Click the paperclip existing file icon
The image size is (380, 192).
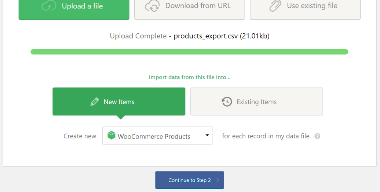[275, 5]
